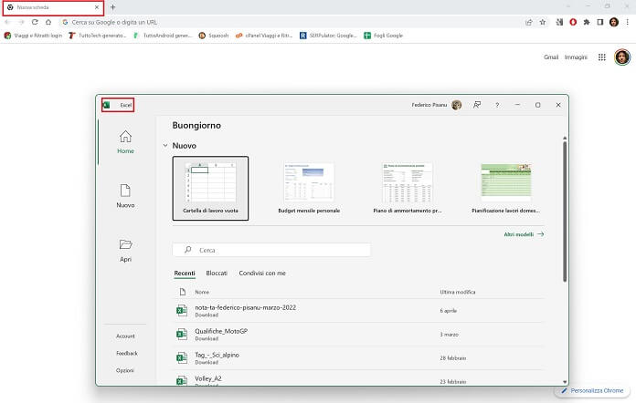Open Squoosh bookmark

point(214,36)
